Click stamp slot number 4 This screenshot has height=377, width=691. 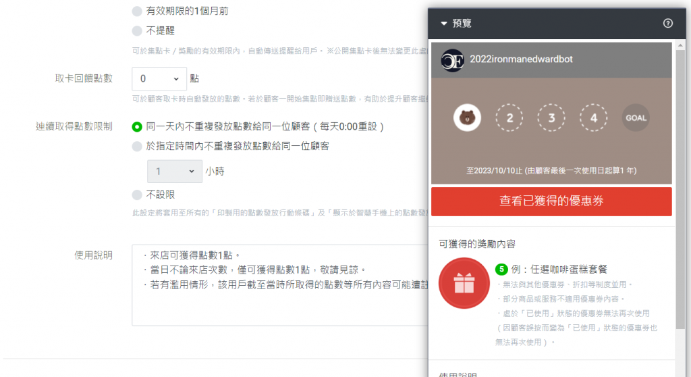click(594, 118)
